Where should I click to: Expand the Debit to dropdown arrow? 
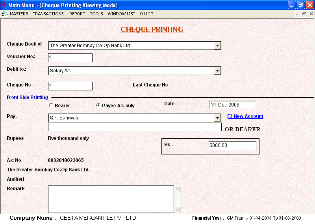coord(217,71)
